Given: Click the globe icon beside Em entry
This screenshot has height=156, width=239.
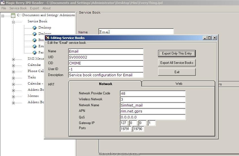Looking at the screenshot, I should pos(35,46).
